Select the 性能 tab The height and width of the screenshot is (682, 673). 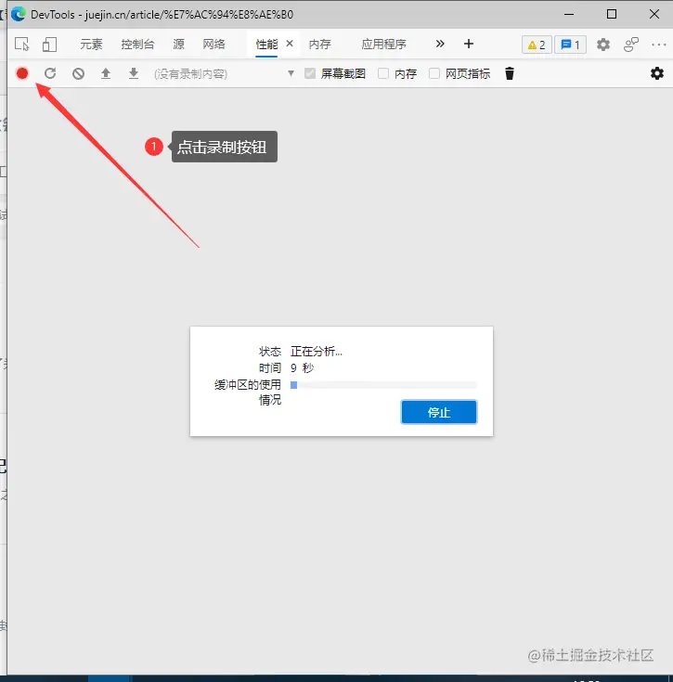coord(266,44)
